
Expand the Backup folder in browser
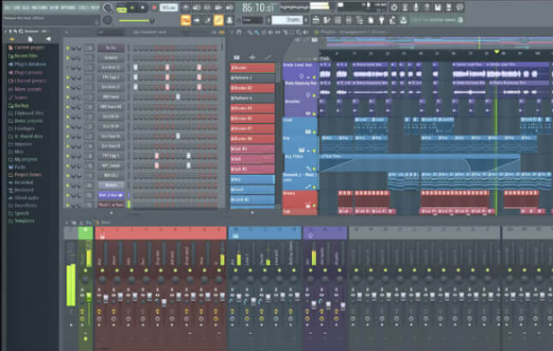19,106
